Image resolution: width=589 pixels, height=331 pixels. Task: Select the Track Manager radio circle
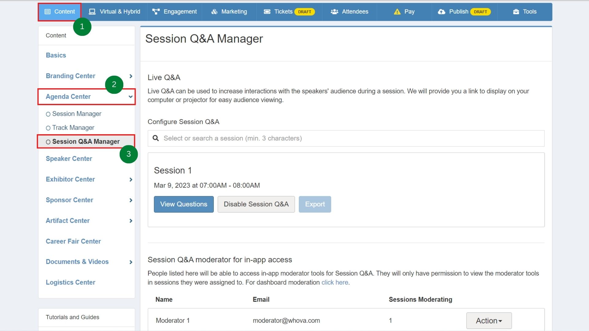point(48,128)
